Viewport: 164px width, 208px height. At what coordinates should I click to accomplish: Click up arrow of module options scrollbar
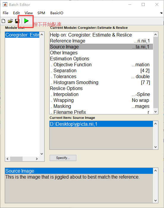tap(156, 34)
